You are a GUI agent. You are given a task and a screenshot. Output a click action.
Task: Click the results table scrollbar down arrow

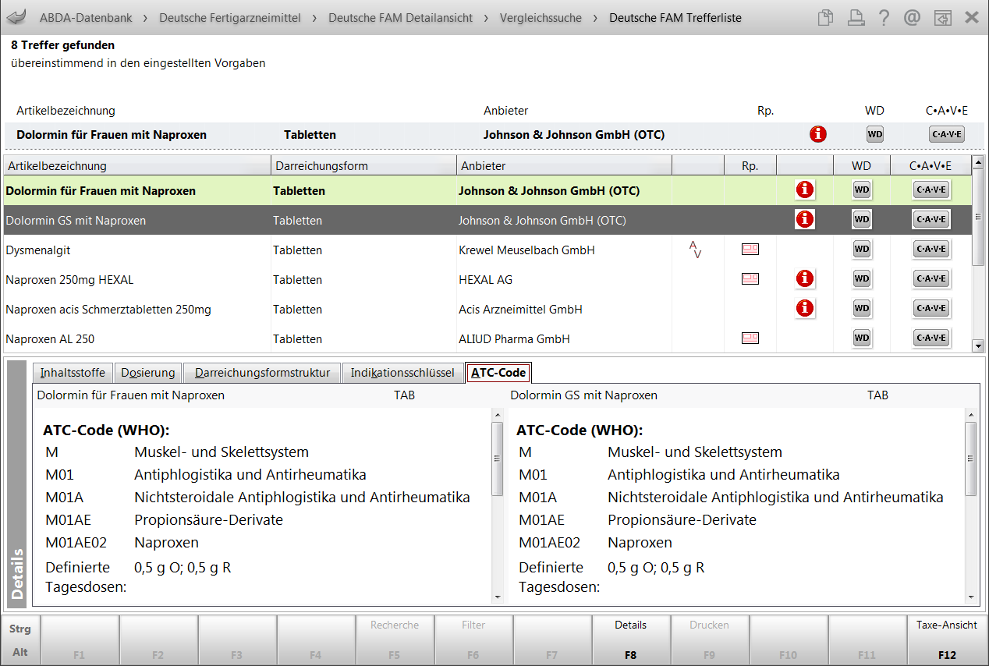[x=978, y=345]
